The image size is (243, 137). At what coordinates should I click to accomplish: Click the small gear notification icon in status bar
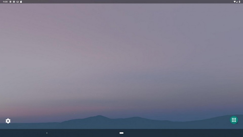pos(14,2)
